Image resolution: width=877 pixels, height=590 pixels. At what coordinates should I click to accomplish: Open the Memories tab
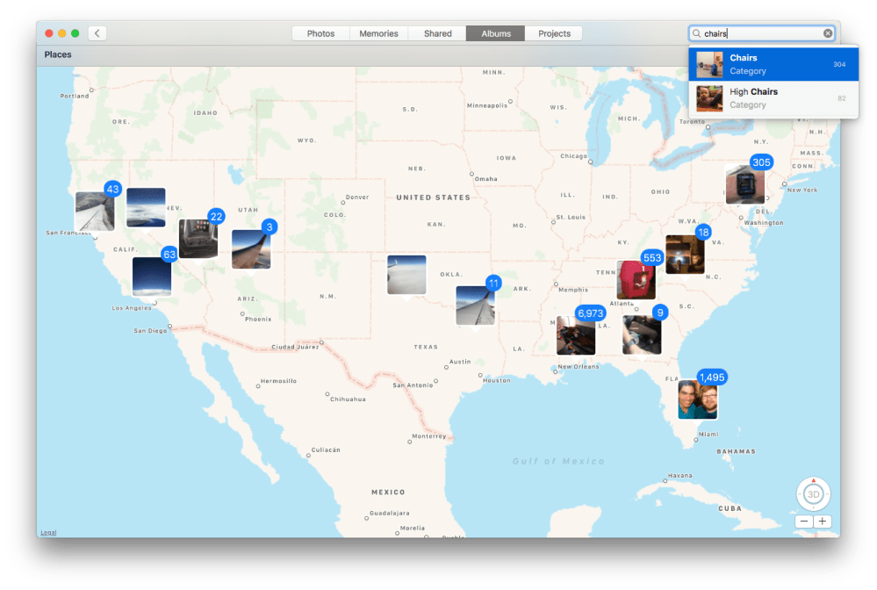point(378,33)
